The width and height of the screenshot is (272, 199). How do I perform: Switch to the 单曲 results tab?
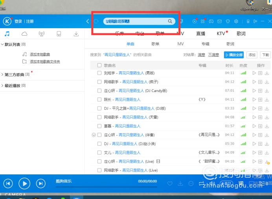coord(130,44)
